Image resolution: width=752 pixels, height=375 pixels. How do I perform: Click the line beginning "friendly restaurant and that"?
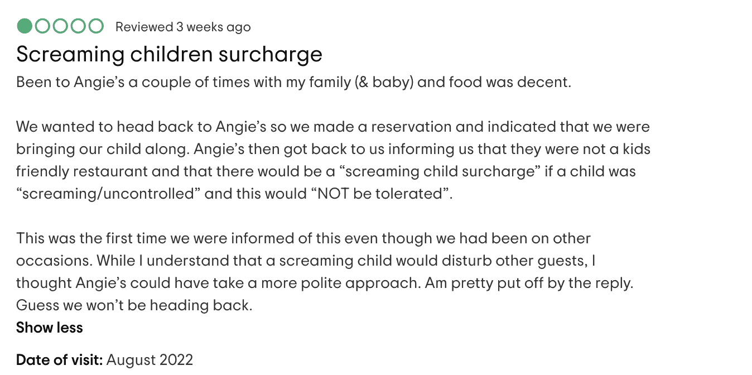click(x=326, y=171)
